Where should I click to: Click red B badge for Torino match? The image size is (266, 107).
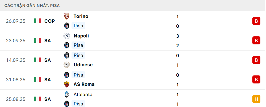click(x=256, y=21)
